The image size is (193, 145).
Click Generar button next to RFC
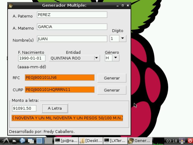tap(112, 78)
